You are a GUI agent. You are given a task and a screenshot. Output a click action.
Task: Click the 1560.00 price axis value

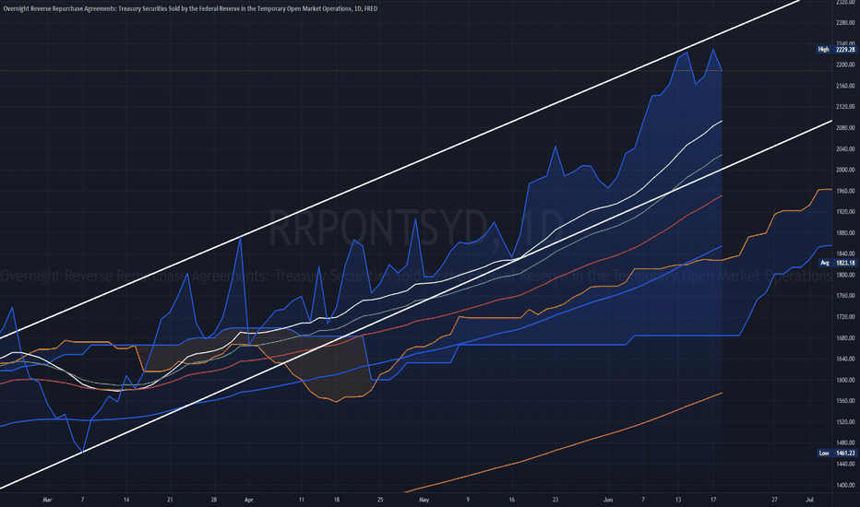pyautogui.click(x=845, y=401)
